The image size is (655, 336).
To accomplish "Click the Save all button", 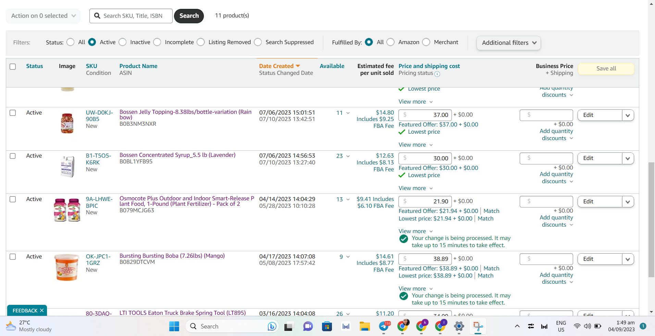I will 606,68.
